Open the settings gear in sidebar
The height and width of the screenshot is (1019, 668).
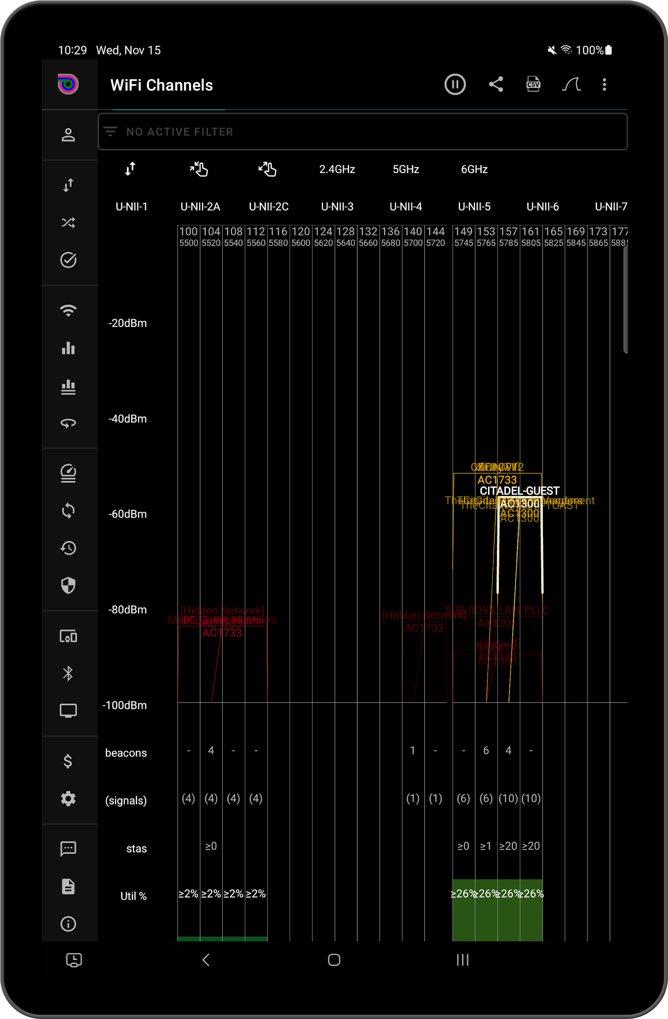coord(68,798)
